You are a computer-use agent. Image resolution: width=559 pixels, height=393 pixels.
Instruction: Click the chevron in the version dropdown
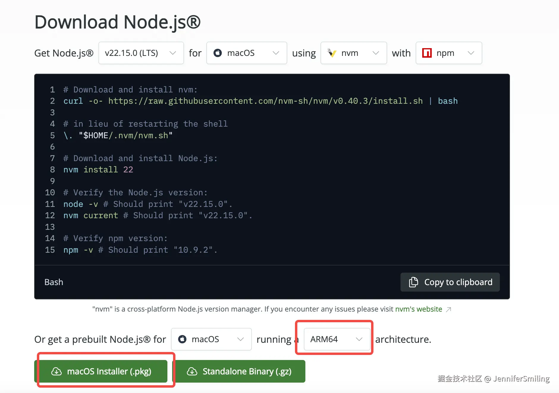173,53
